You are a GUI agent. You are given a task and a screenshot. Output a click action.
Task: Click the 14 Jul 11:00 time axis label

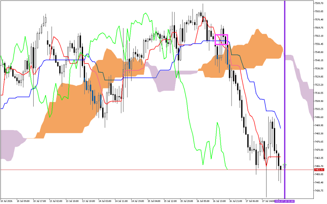[x=121, y=201]
